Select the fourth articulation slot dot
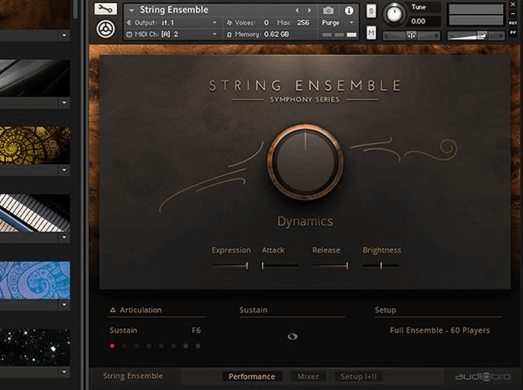The height and width of the screenshot is (390, 523). click(149, 346)
